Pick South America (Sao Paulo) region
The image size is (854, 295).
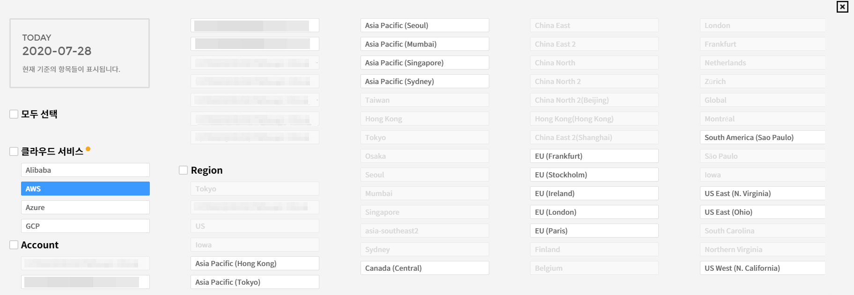[762, 137]
